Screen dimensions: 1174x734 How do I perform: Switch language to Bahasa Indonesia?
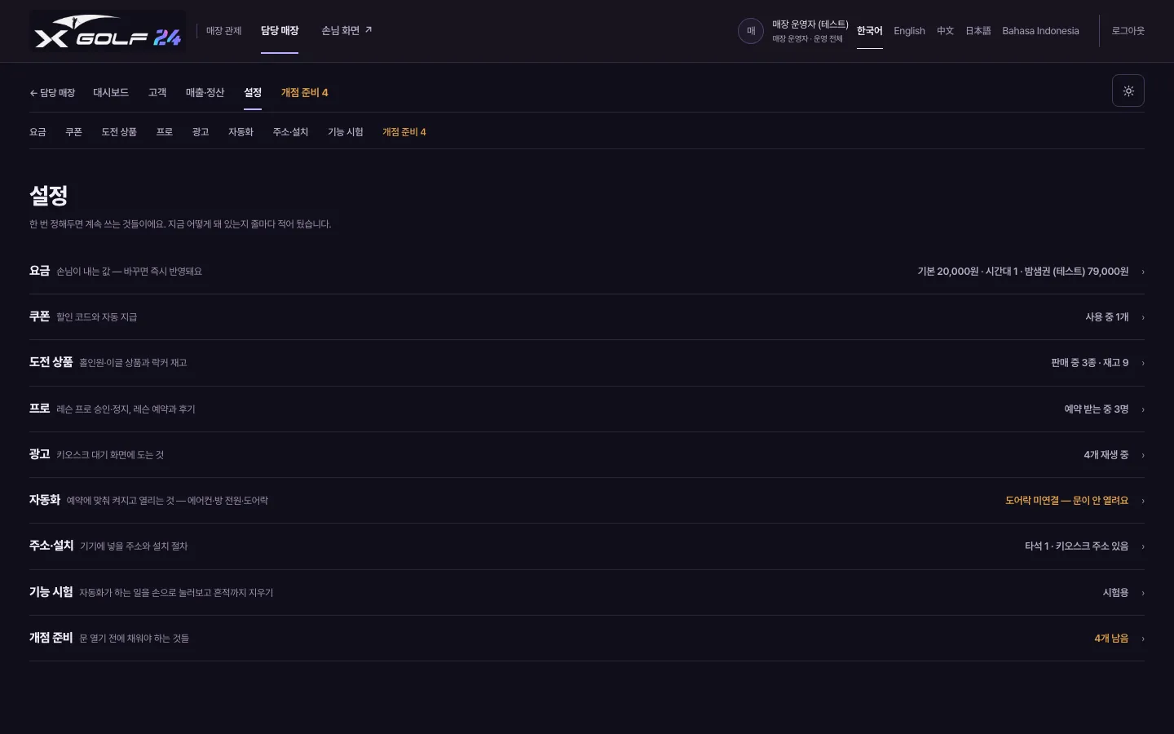(x=1040, y=31)
